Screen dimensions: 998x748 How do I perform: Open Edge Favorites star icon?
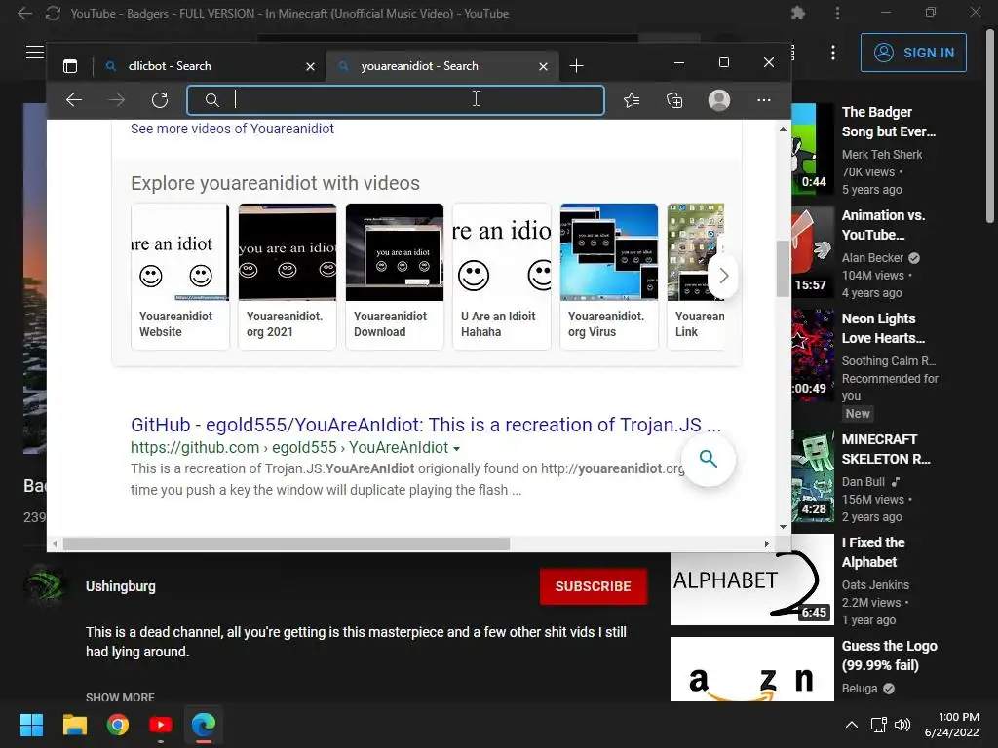(x=632, y=100)
